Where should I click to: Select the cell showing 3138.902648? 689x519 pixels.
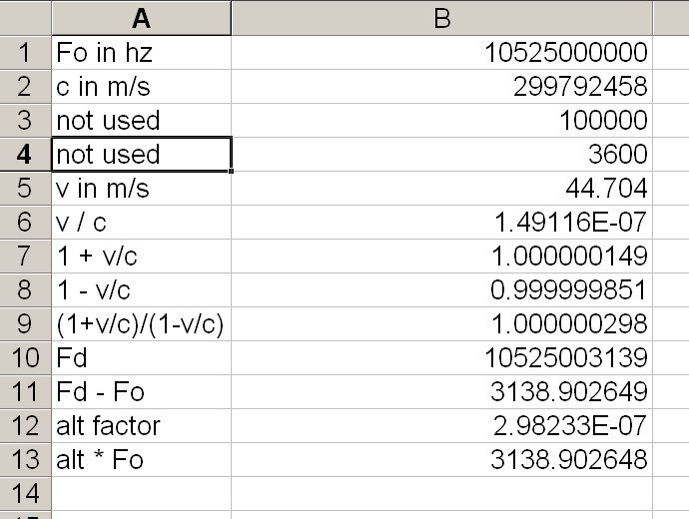pyautogui.click(x=441, y=460)
